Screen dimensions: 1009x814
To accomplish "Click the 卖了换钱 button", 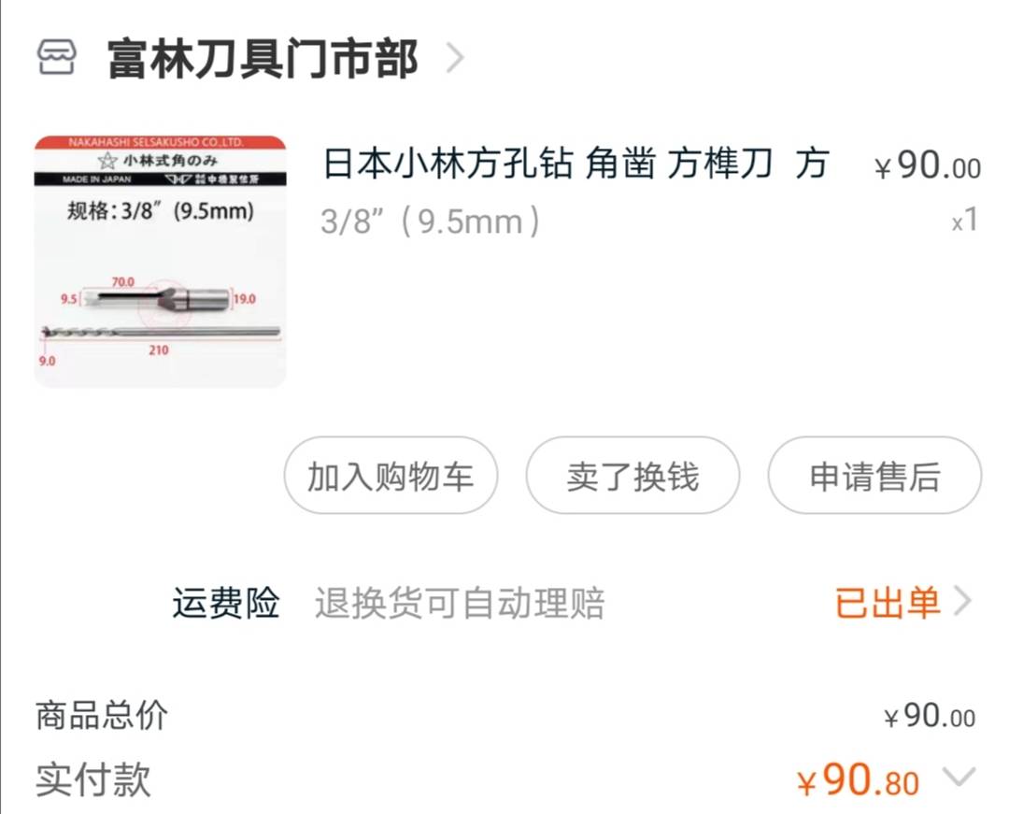I will (x=632, y=476).
